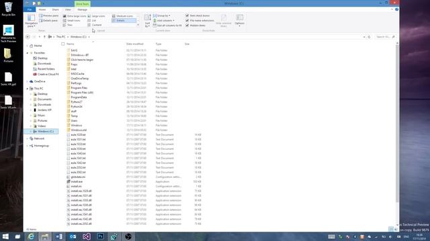Click the Windows Start button
The height and width of the screenshot is (241, 430).
click(5, 236)
